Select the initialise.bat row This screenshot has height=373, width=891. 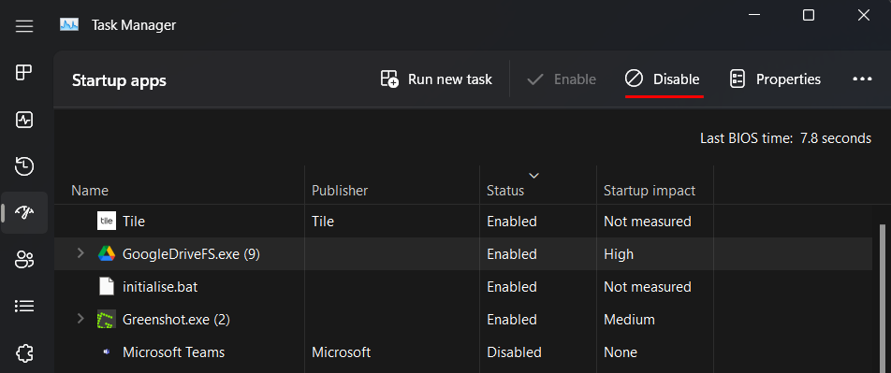(463, 287)
